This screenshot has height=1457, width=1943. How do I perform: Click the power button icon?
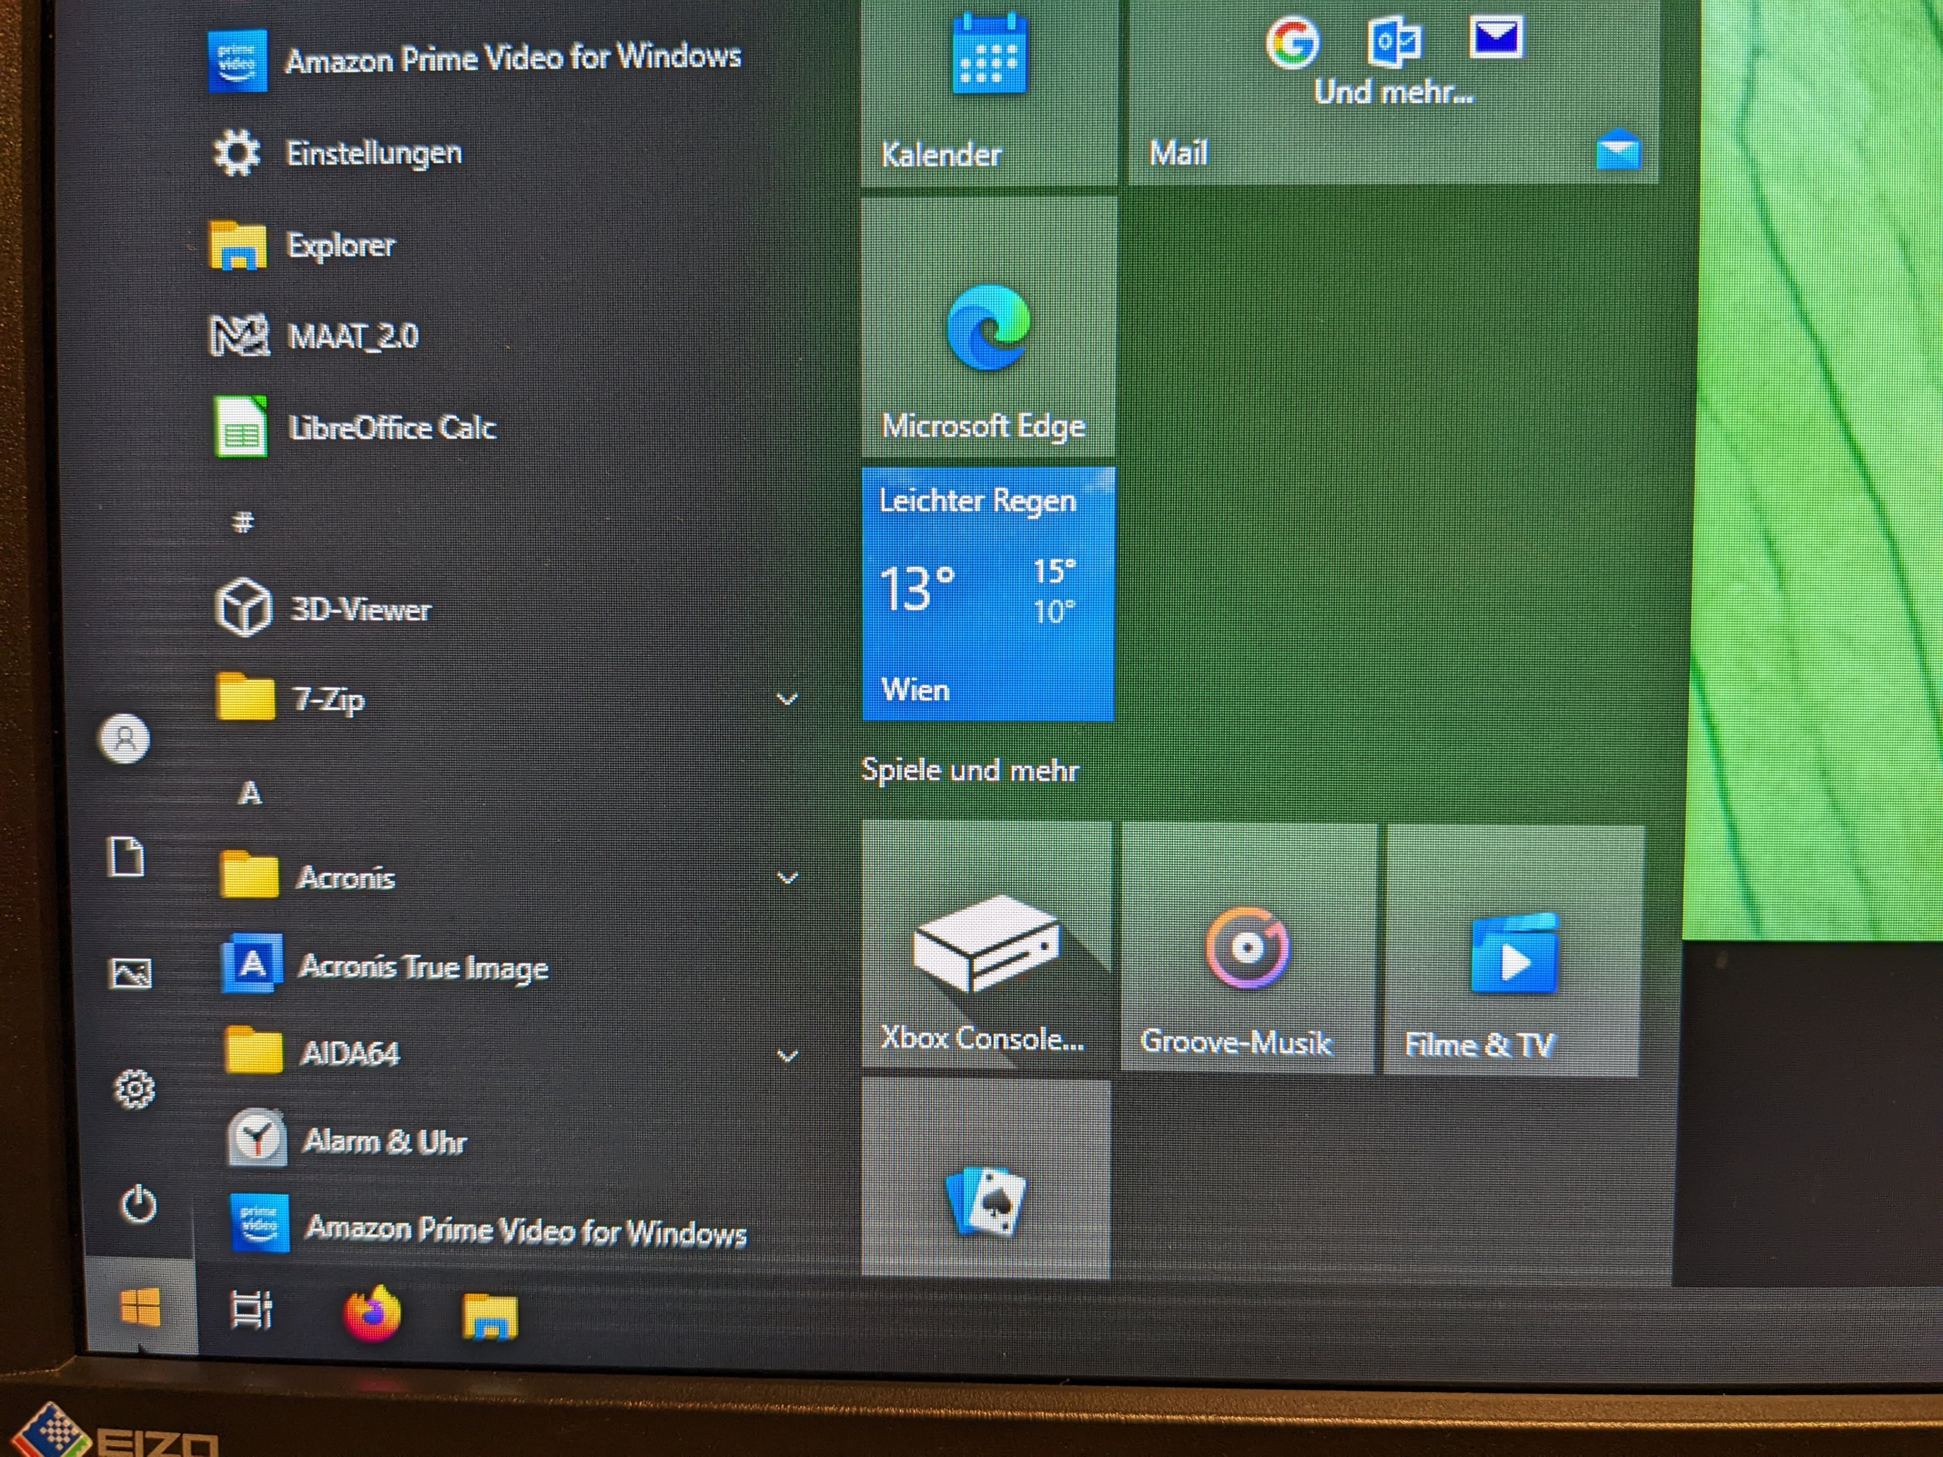tap(138, 1205)
